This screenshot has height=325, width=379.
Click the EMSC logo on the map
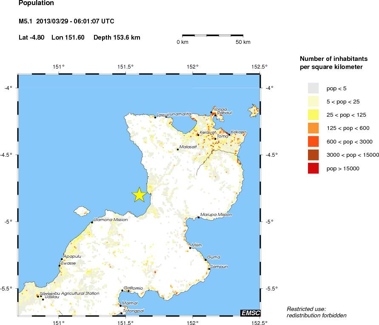coord(250,313)
